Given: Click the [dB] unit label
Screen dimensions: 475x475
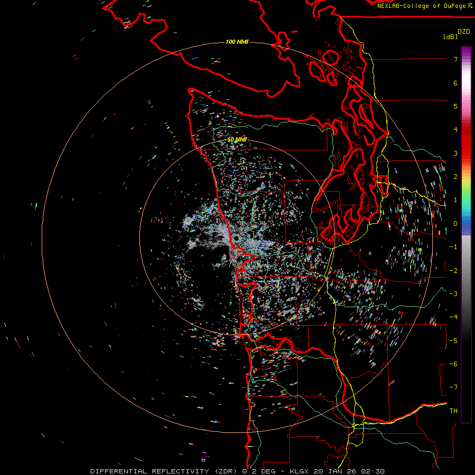Looking at the screenshot, I should (x=451, y=36).
